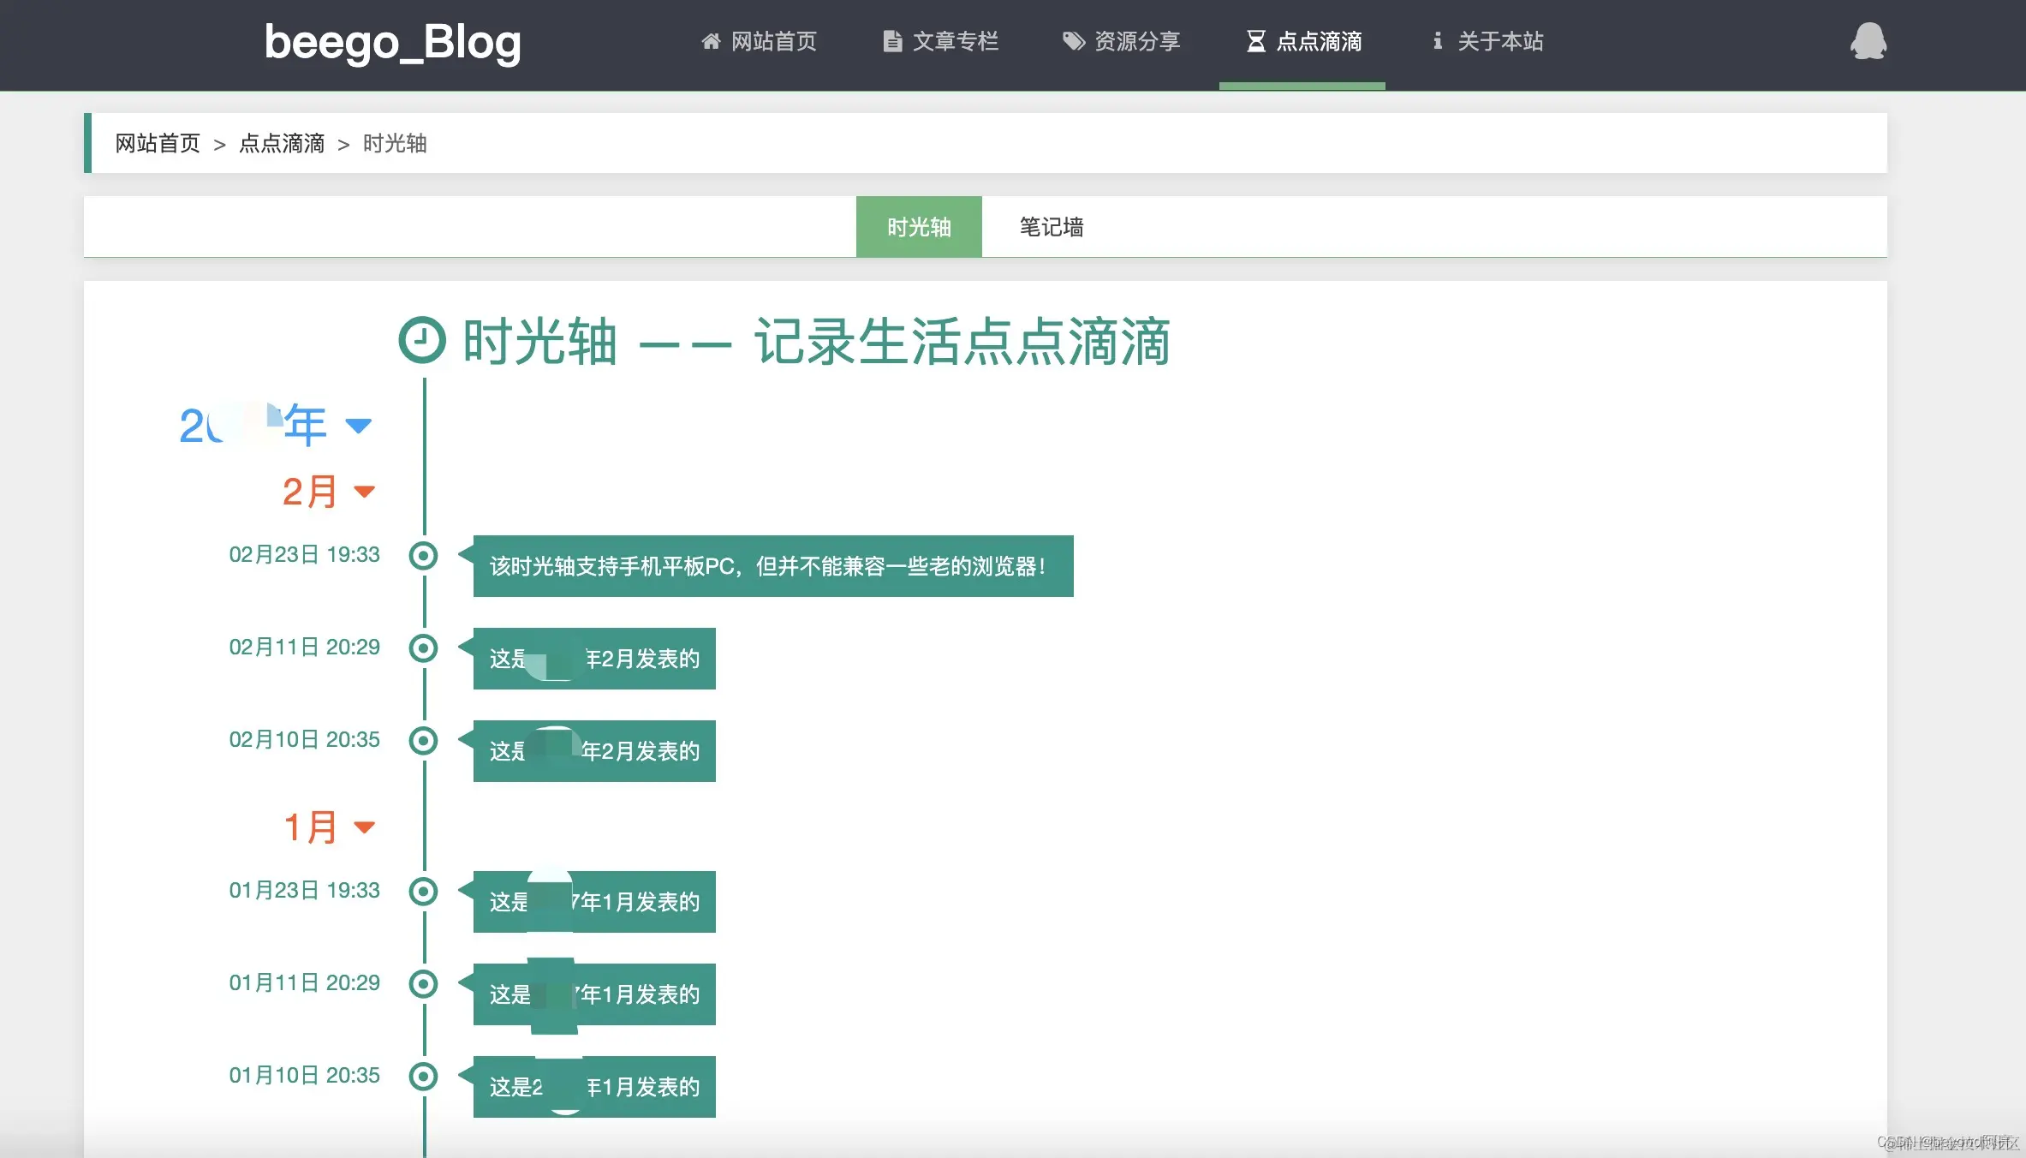Click the QQ penguin login icon

(1868, 41)
